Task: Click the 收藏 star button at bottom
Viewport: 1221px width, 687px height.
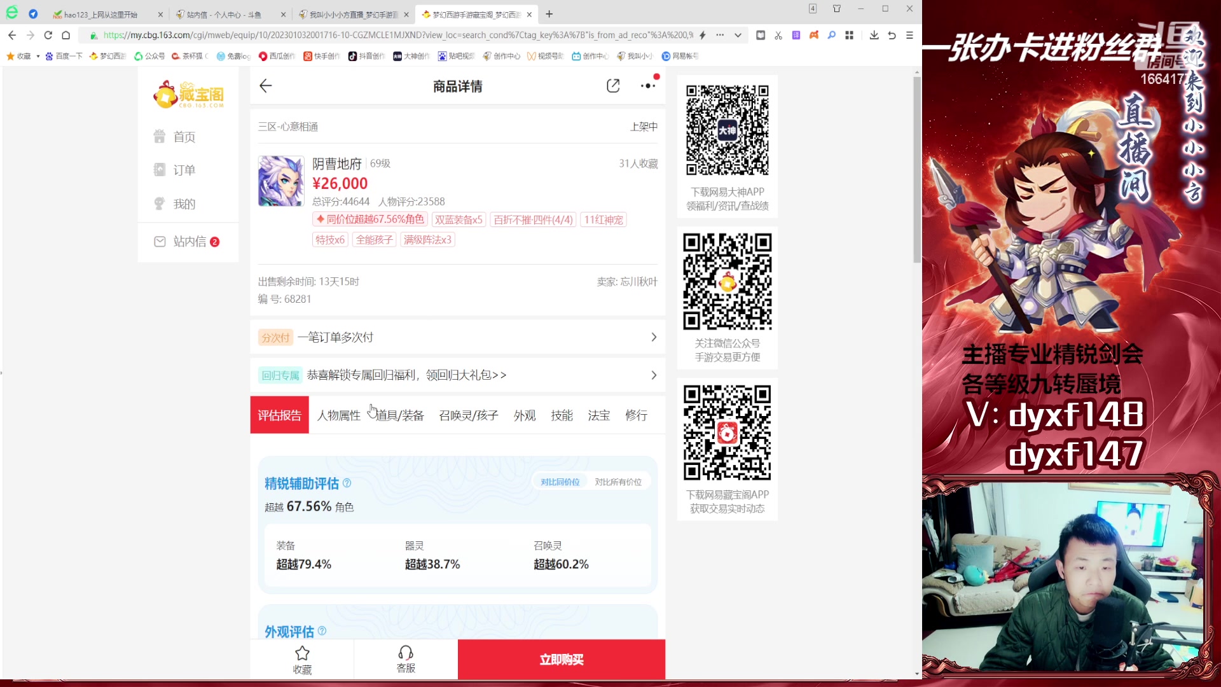Action: 302,660
